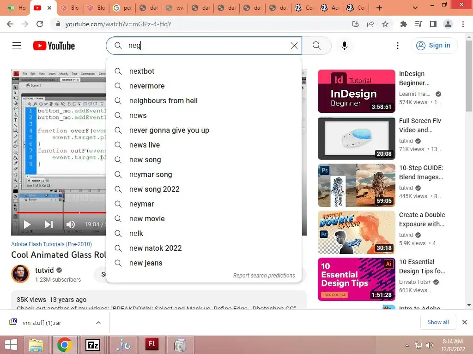Go back in browser history

[x=10, y=24]
